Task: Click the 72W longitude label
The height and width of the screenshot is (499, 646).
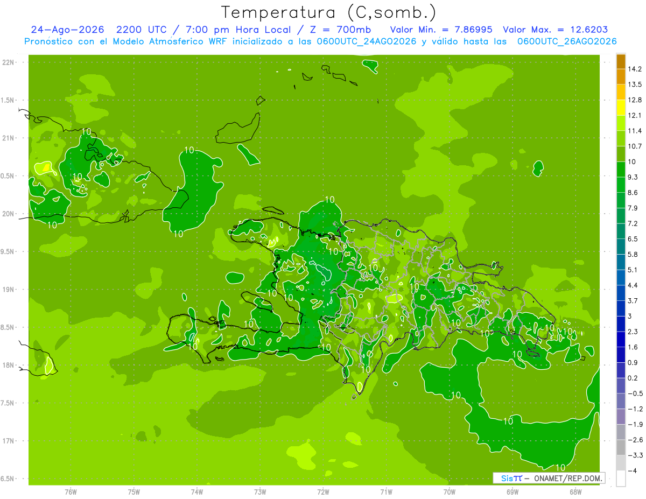Action: pyautogui.click(x=323, y=492)
